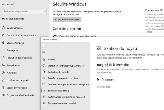Open Protection contre les virus et menaces
Viewport: 164px width, 110px height.
[66, 66]
